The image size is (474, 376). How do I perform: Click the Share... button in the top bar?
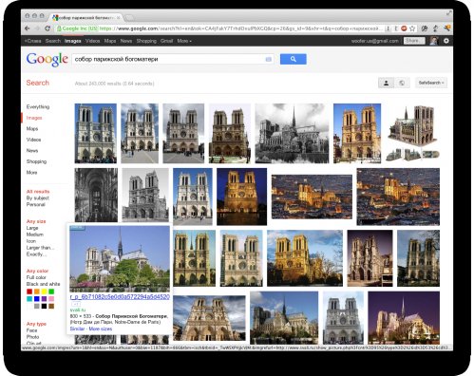414,41
